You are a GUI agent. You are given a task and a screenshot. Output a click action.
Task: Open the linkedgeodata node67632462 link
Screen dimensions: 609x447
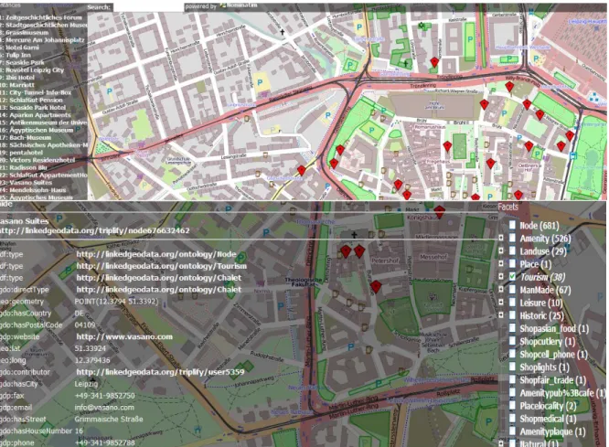95,230
